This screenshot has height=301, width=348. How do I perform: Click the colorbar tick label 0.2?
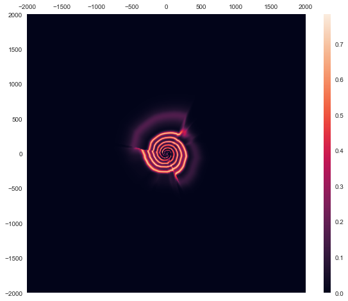[339, 222]
